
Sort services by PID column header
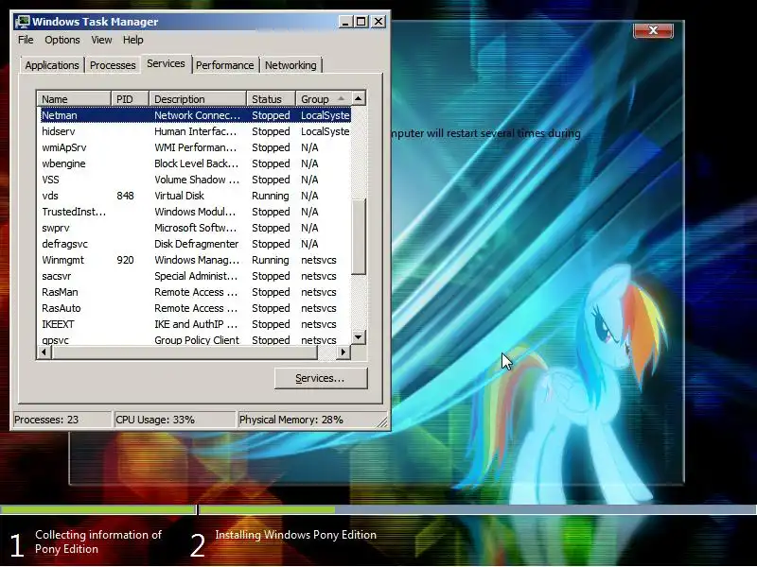pos(131,99)
